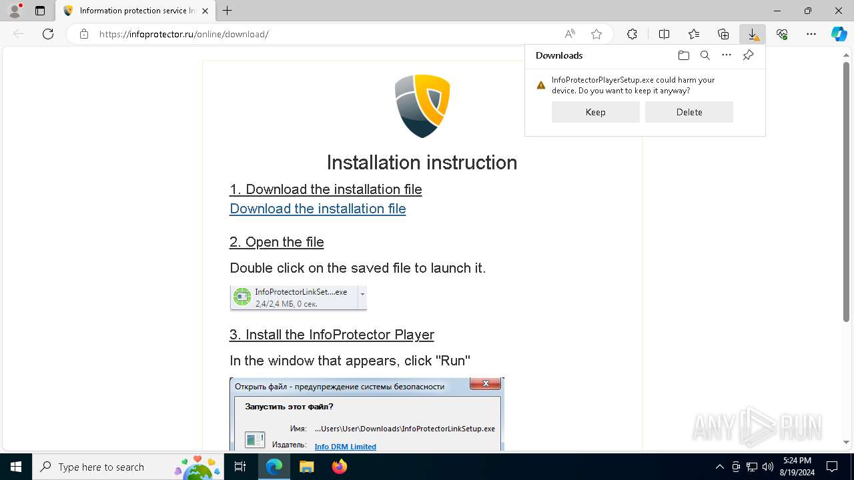Open the Extensions puzzle icon
This screenshot has height=480, width=854.
click(x=632, y=34)
